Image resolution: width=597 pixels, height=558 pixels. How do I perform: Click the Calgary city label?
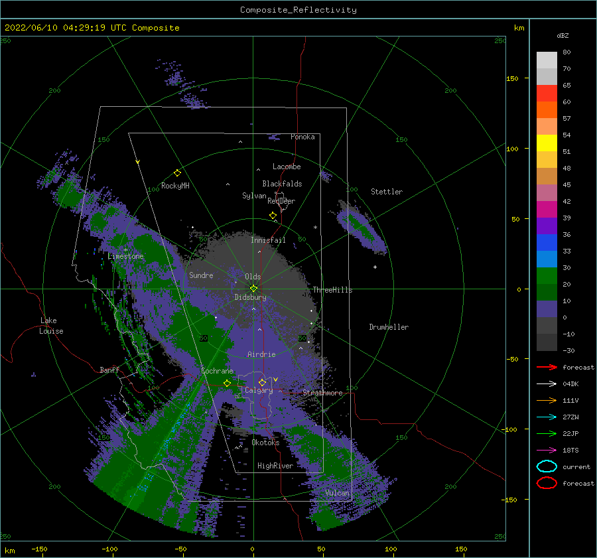tap(259, 390)
